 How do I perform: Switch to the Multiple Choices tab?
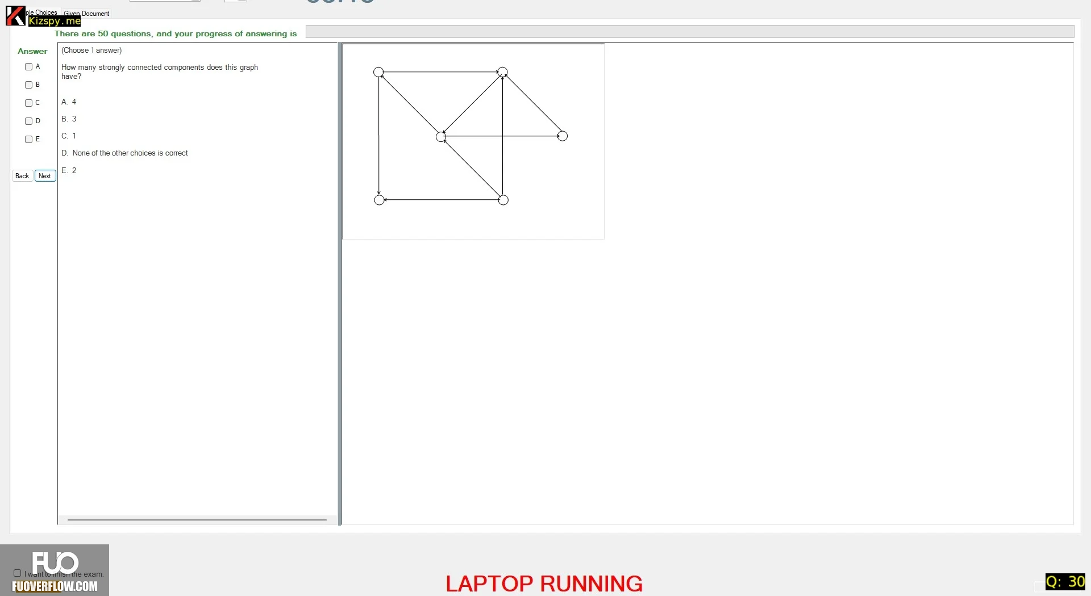pos(43,12)
